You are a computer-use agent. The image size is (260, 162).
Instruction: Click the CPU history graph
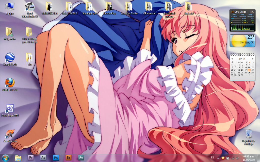(x=242, y=27)
